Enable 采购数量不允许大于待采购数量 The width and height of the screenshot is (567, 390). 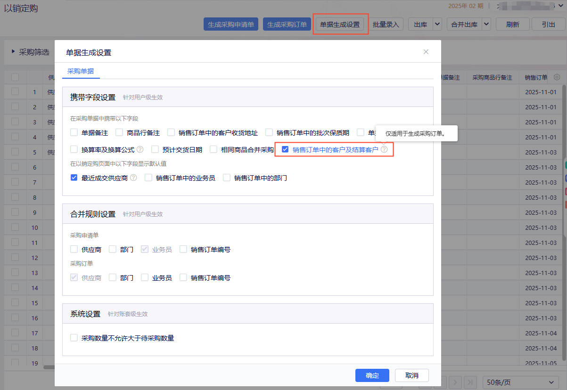click(74, 338)
